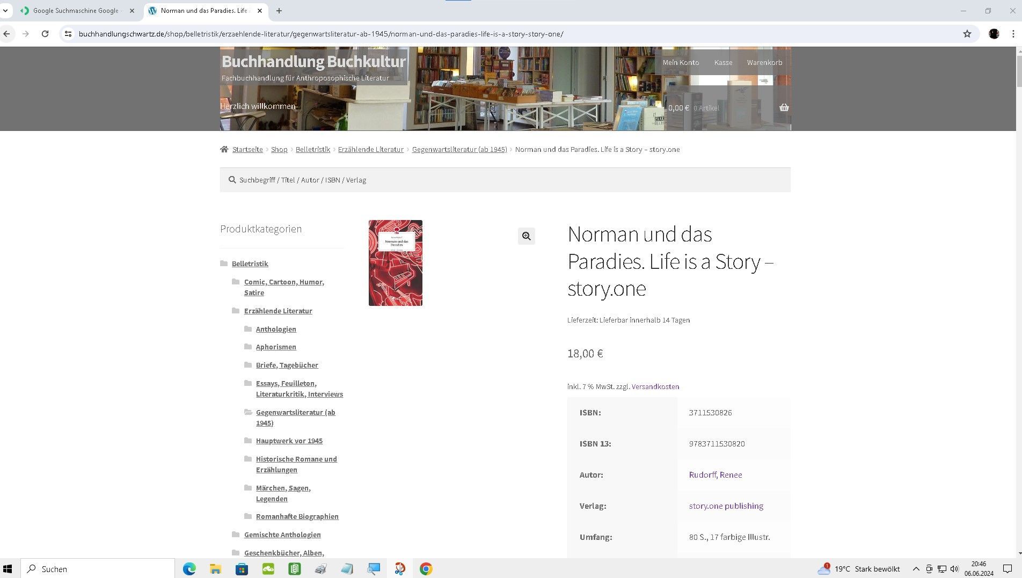Click the home icon beside Startseite

click(224, 150)
